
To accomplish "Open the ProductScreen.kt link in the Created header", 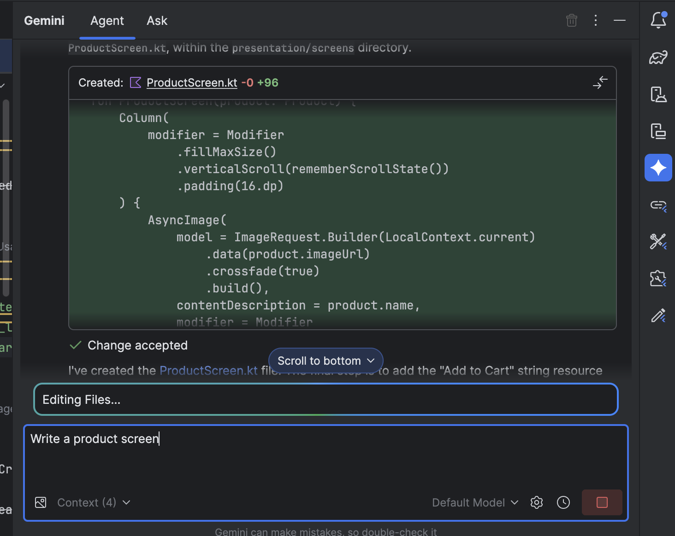I will coord(192,83).
